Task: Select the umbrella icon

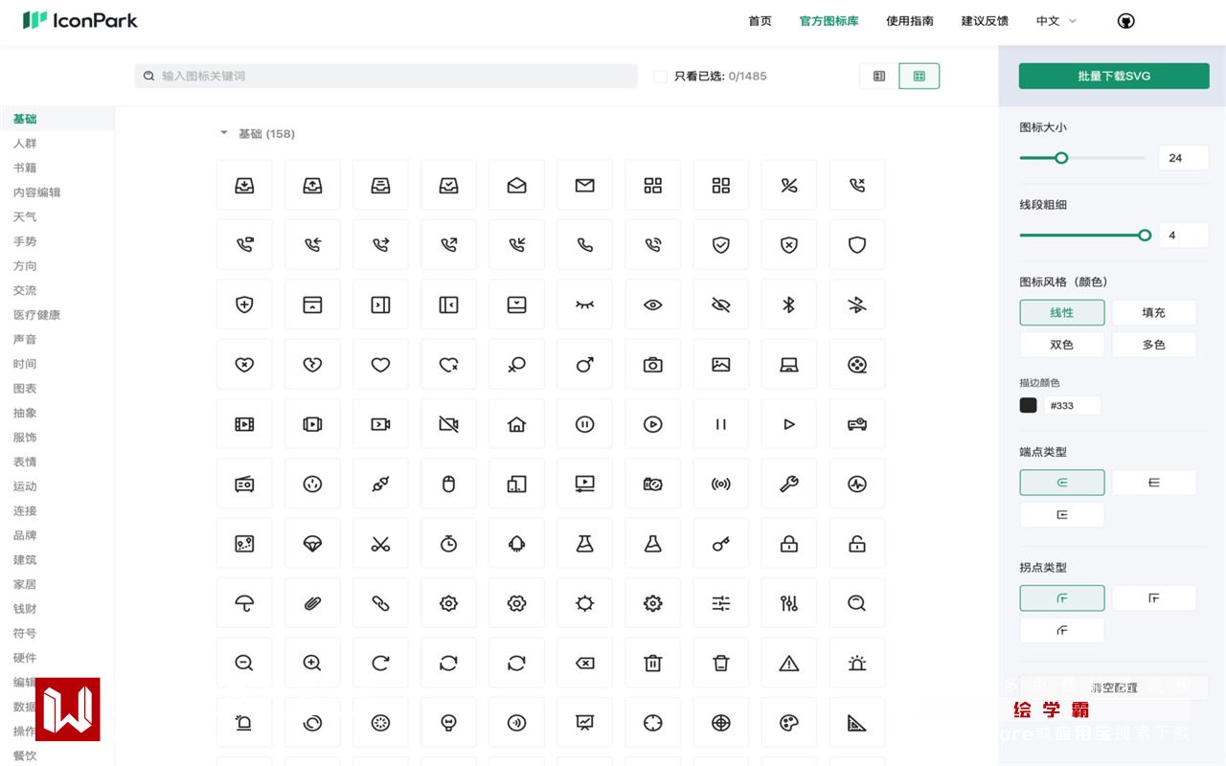Action: (x=245, y=603)
